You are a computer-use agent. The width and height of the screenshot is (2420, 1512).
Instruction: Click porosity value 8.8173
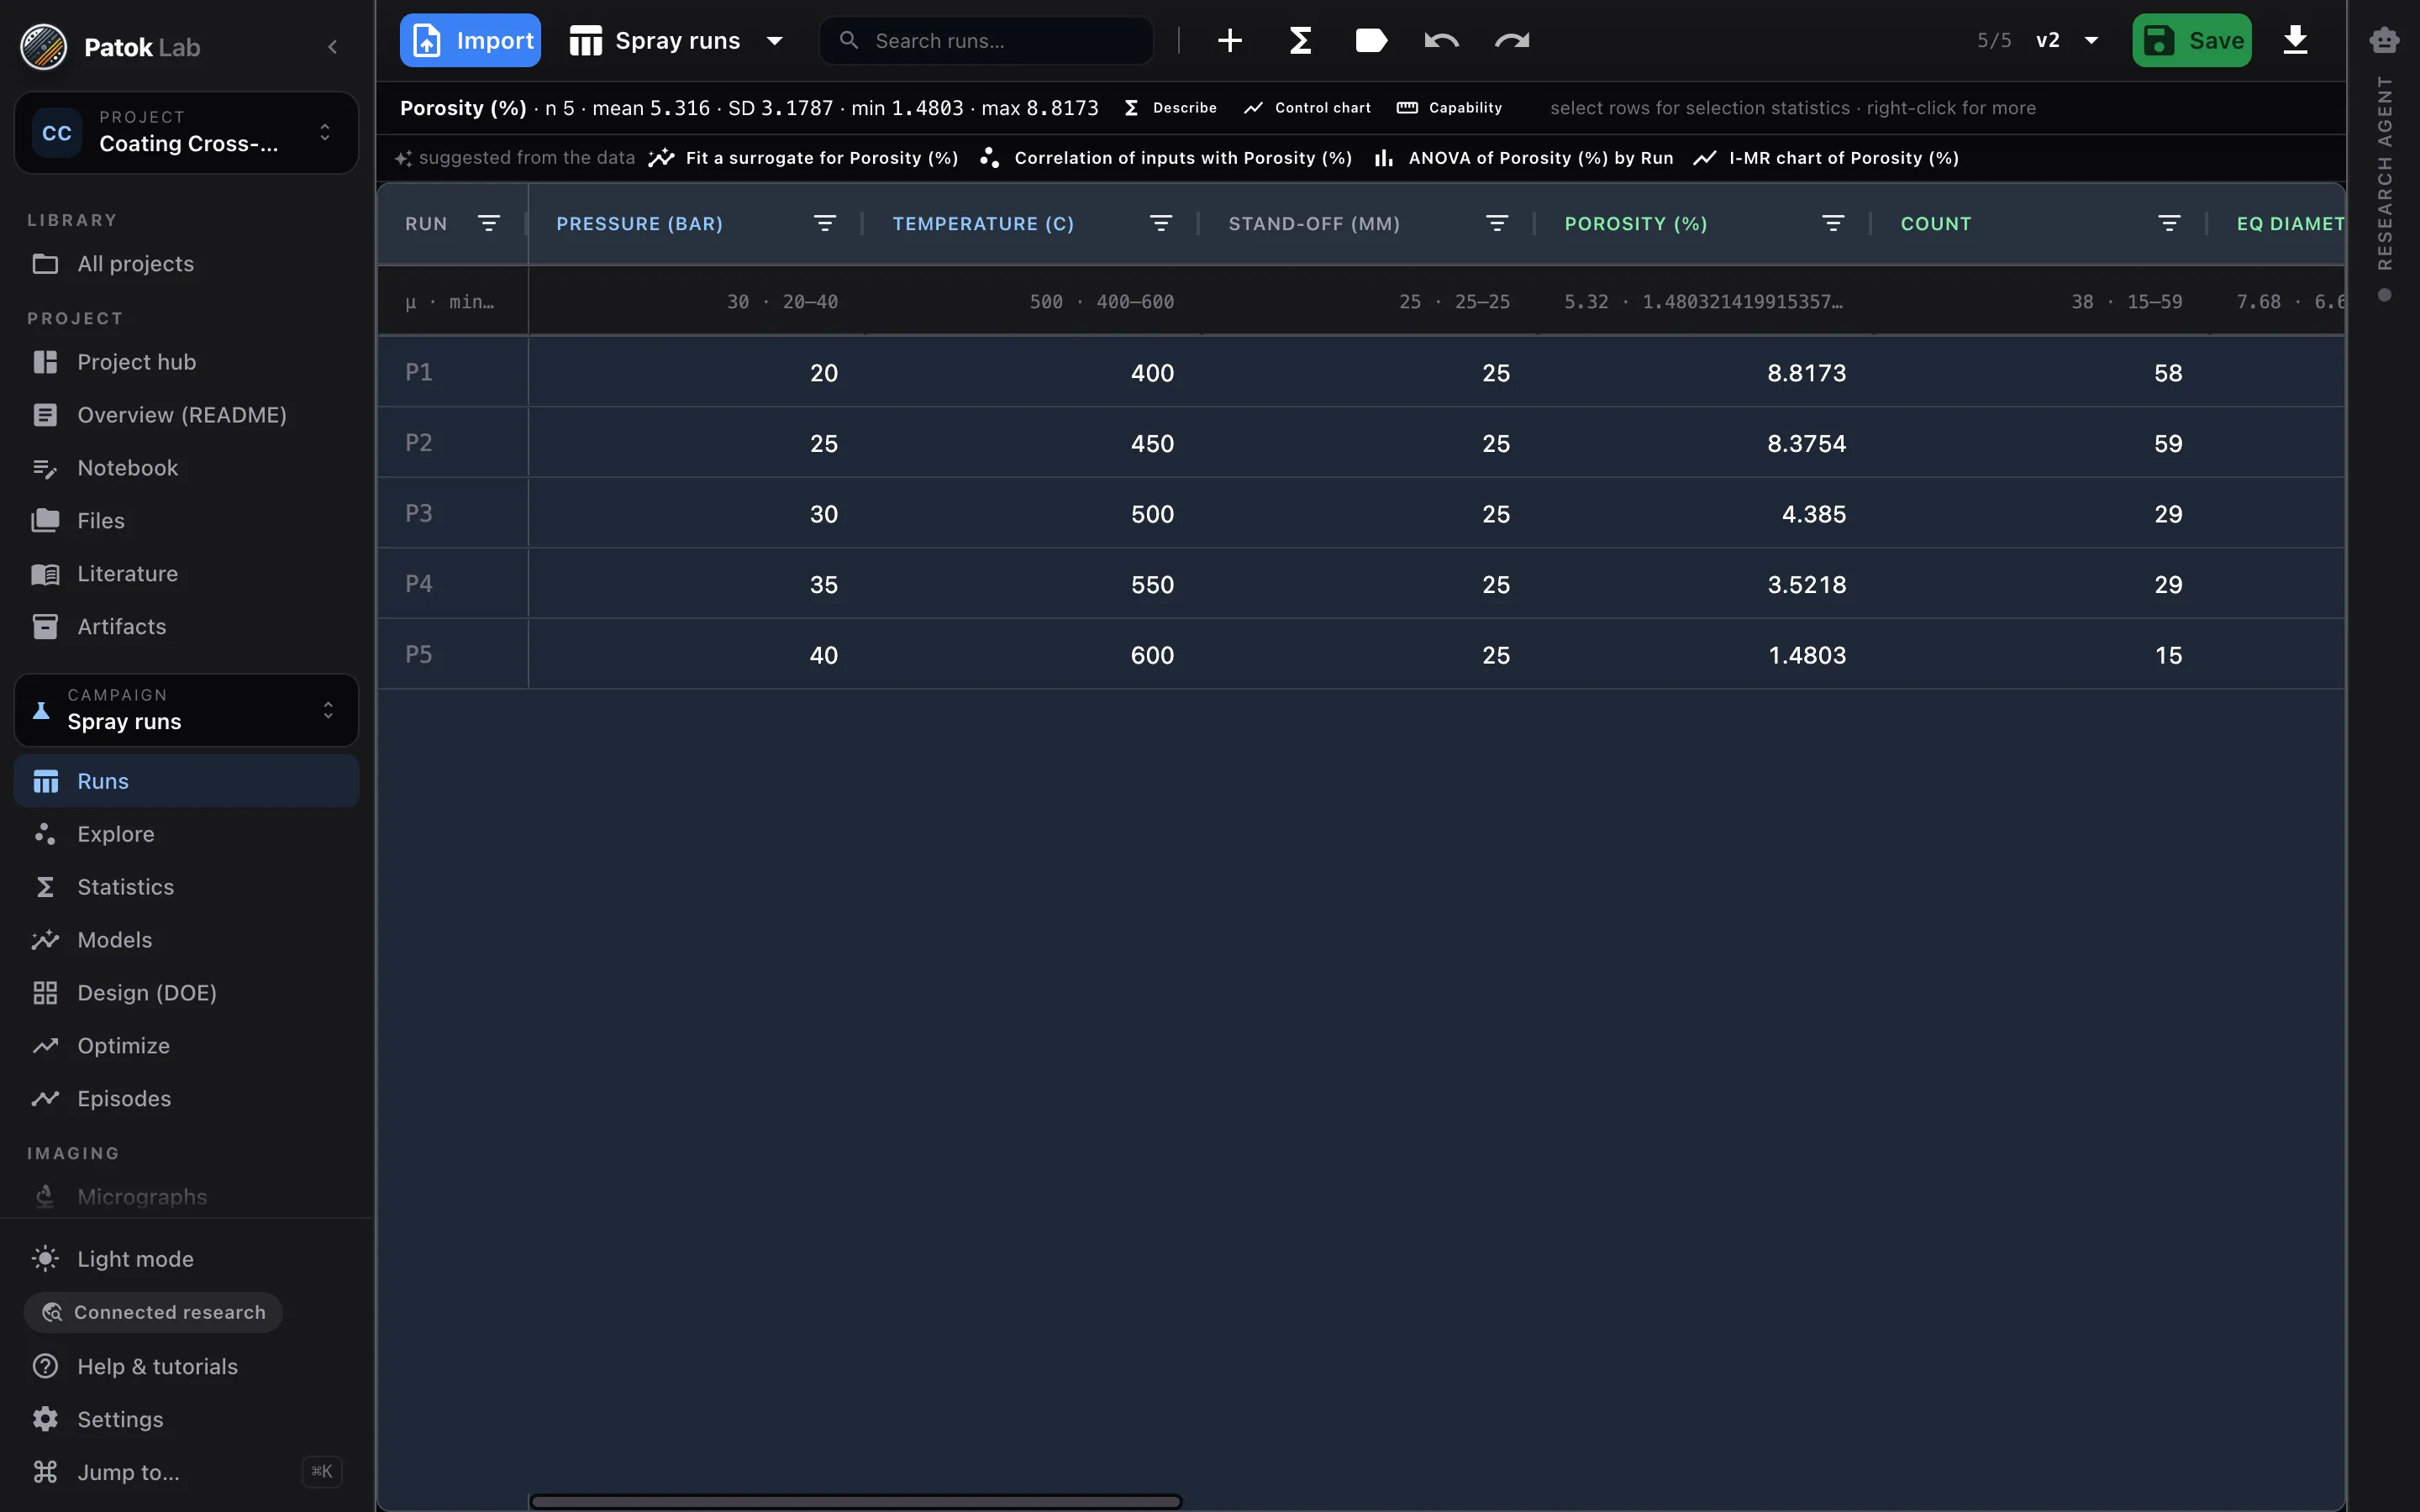[1806, 373]
